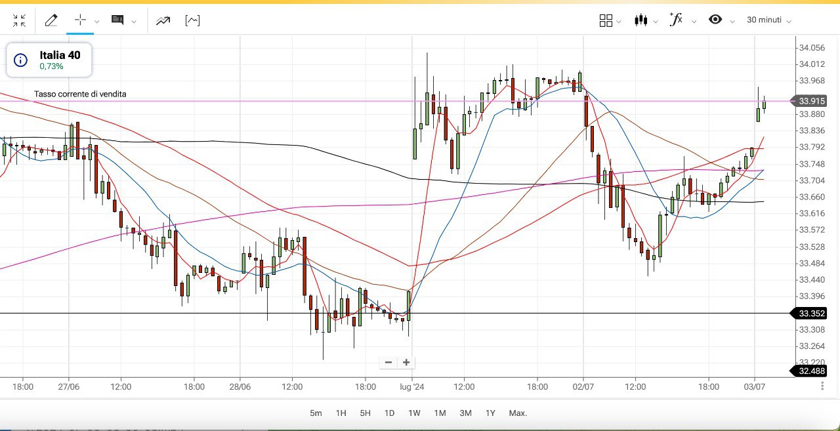The width and height of the screenshot is (840, 431).
Task: Click the candlestick chart type icon
Action: 641,20
